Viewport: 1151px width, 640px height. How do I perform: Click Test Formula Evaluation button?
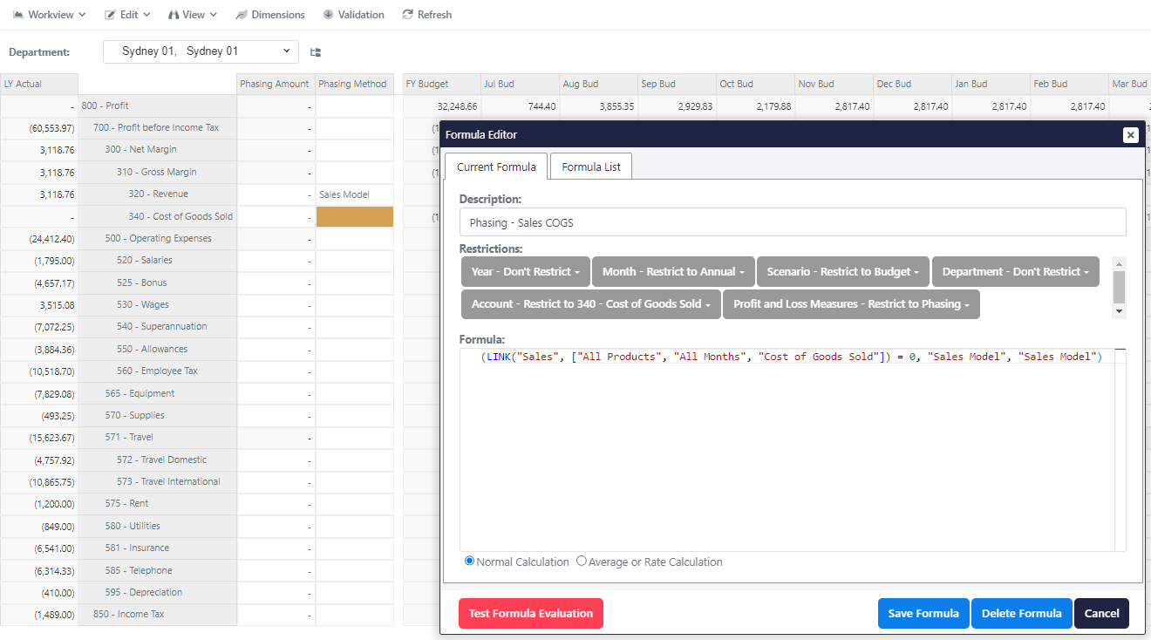click(530, 614)
